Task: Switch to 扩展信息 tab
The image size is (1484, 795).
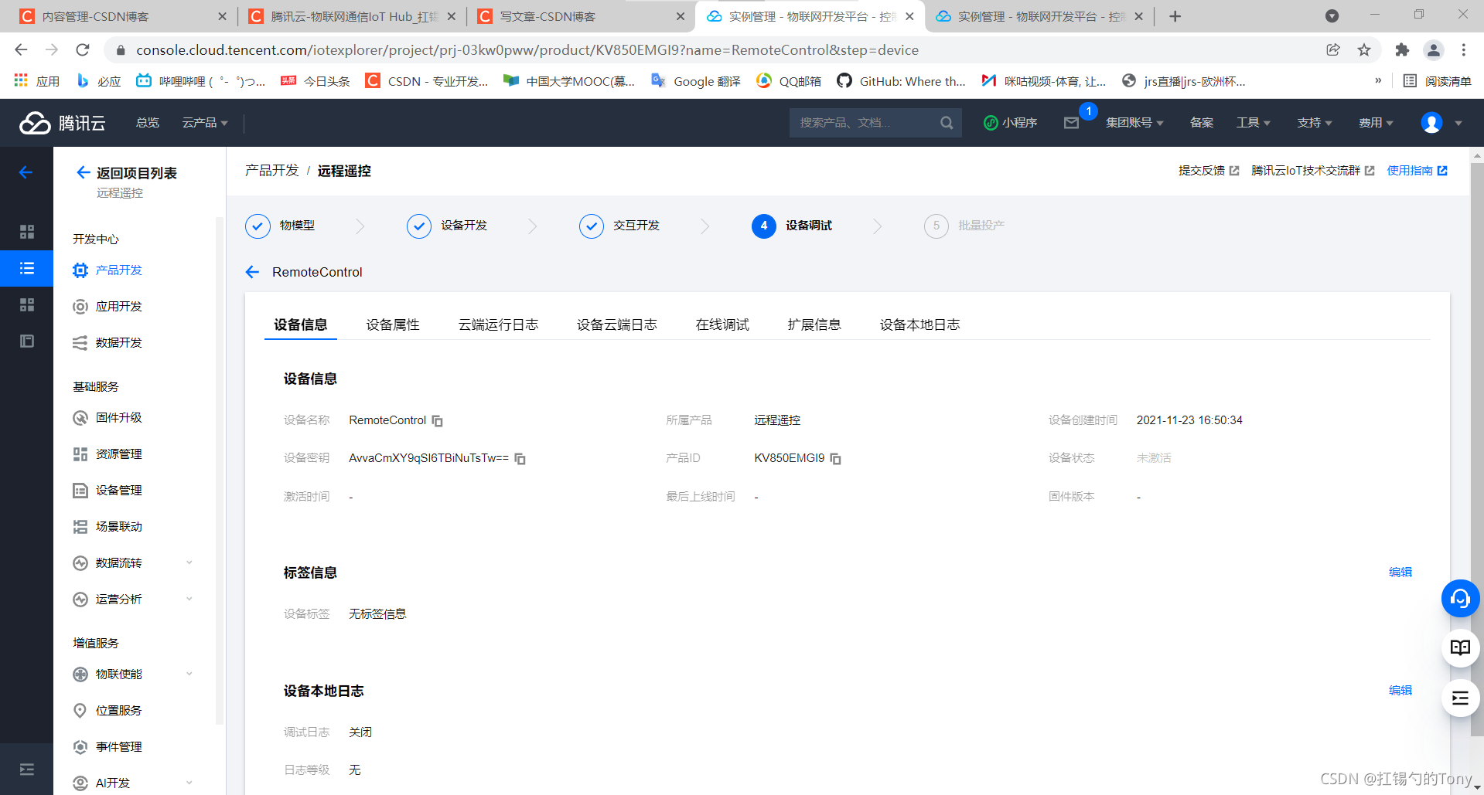Action: tap(814, 325)
